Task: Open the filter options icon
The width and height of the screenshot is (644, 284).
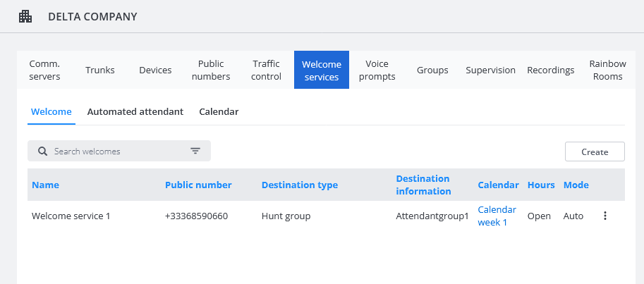Action: click(x=195, y=151)
